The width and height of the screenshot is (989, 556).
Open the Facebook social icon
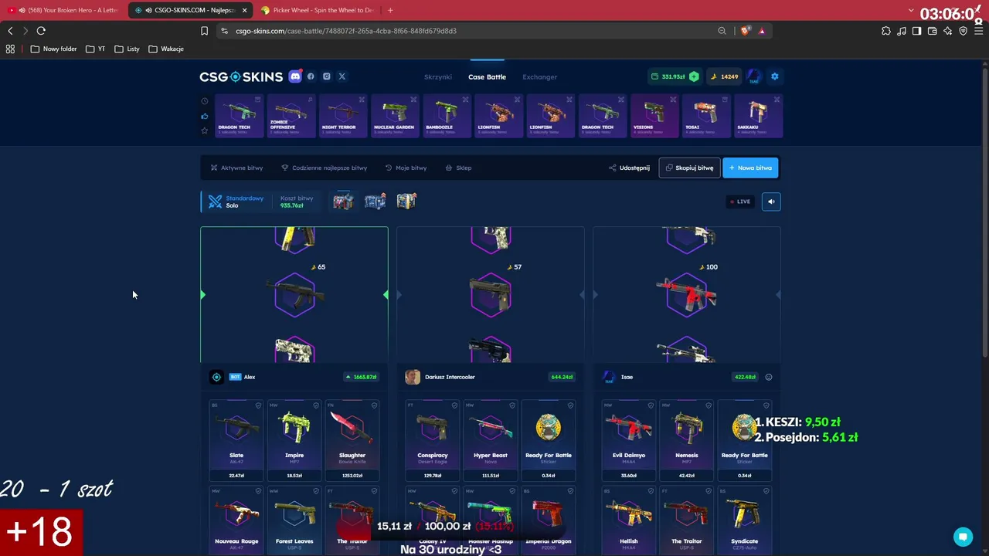311,76
